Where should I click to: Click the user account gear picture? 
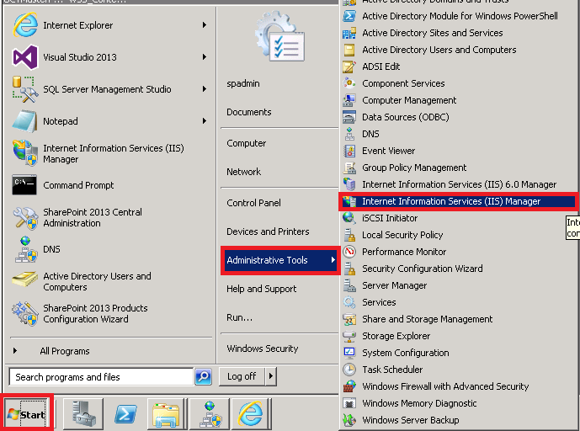(x=280, y=36)
